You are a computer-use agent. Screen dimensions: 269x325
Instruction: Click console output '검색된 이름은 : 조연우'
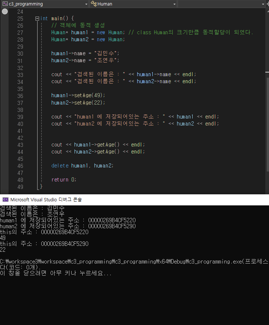tap(32, 214)
